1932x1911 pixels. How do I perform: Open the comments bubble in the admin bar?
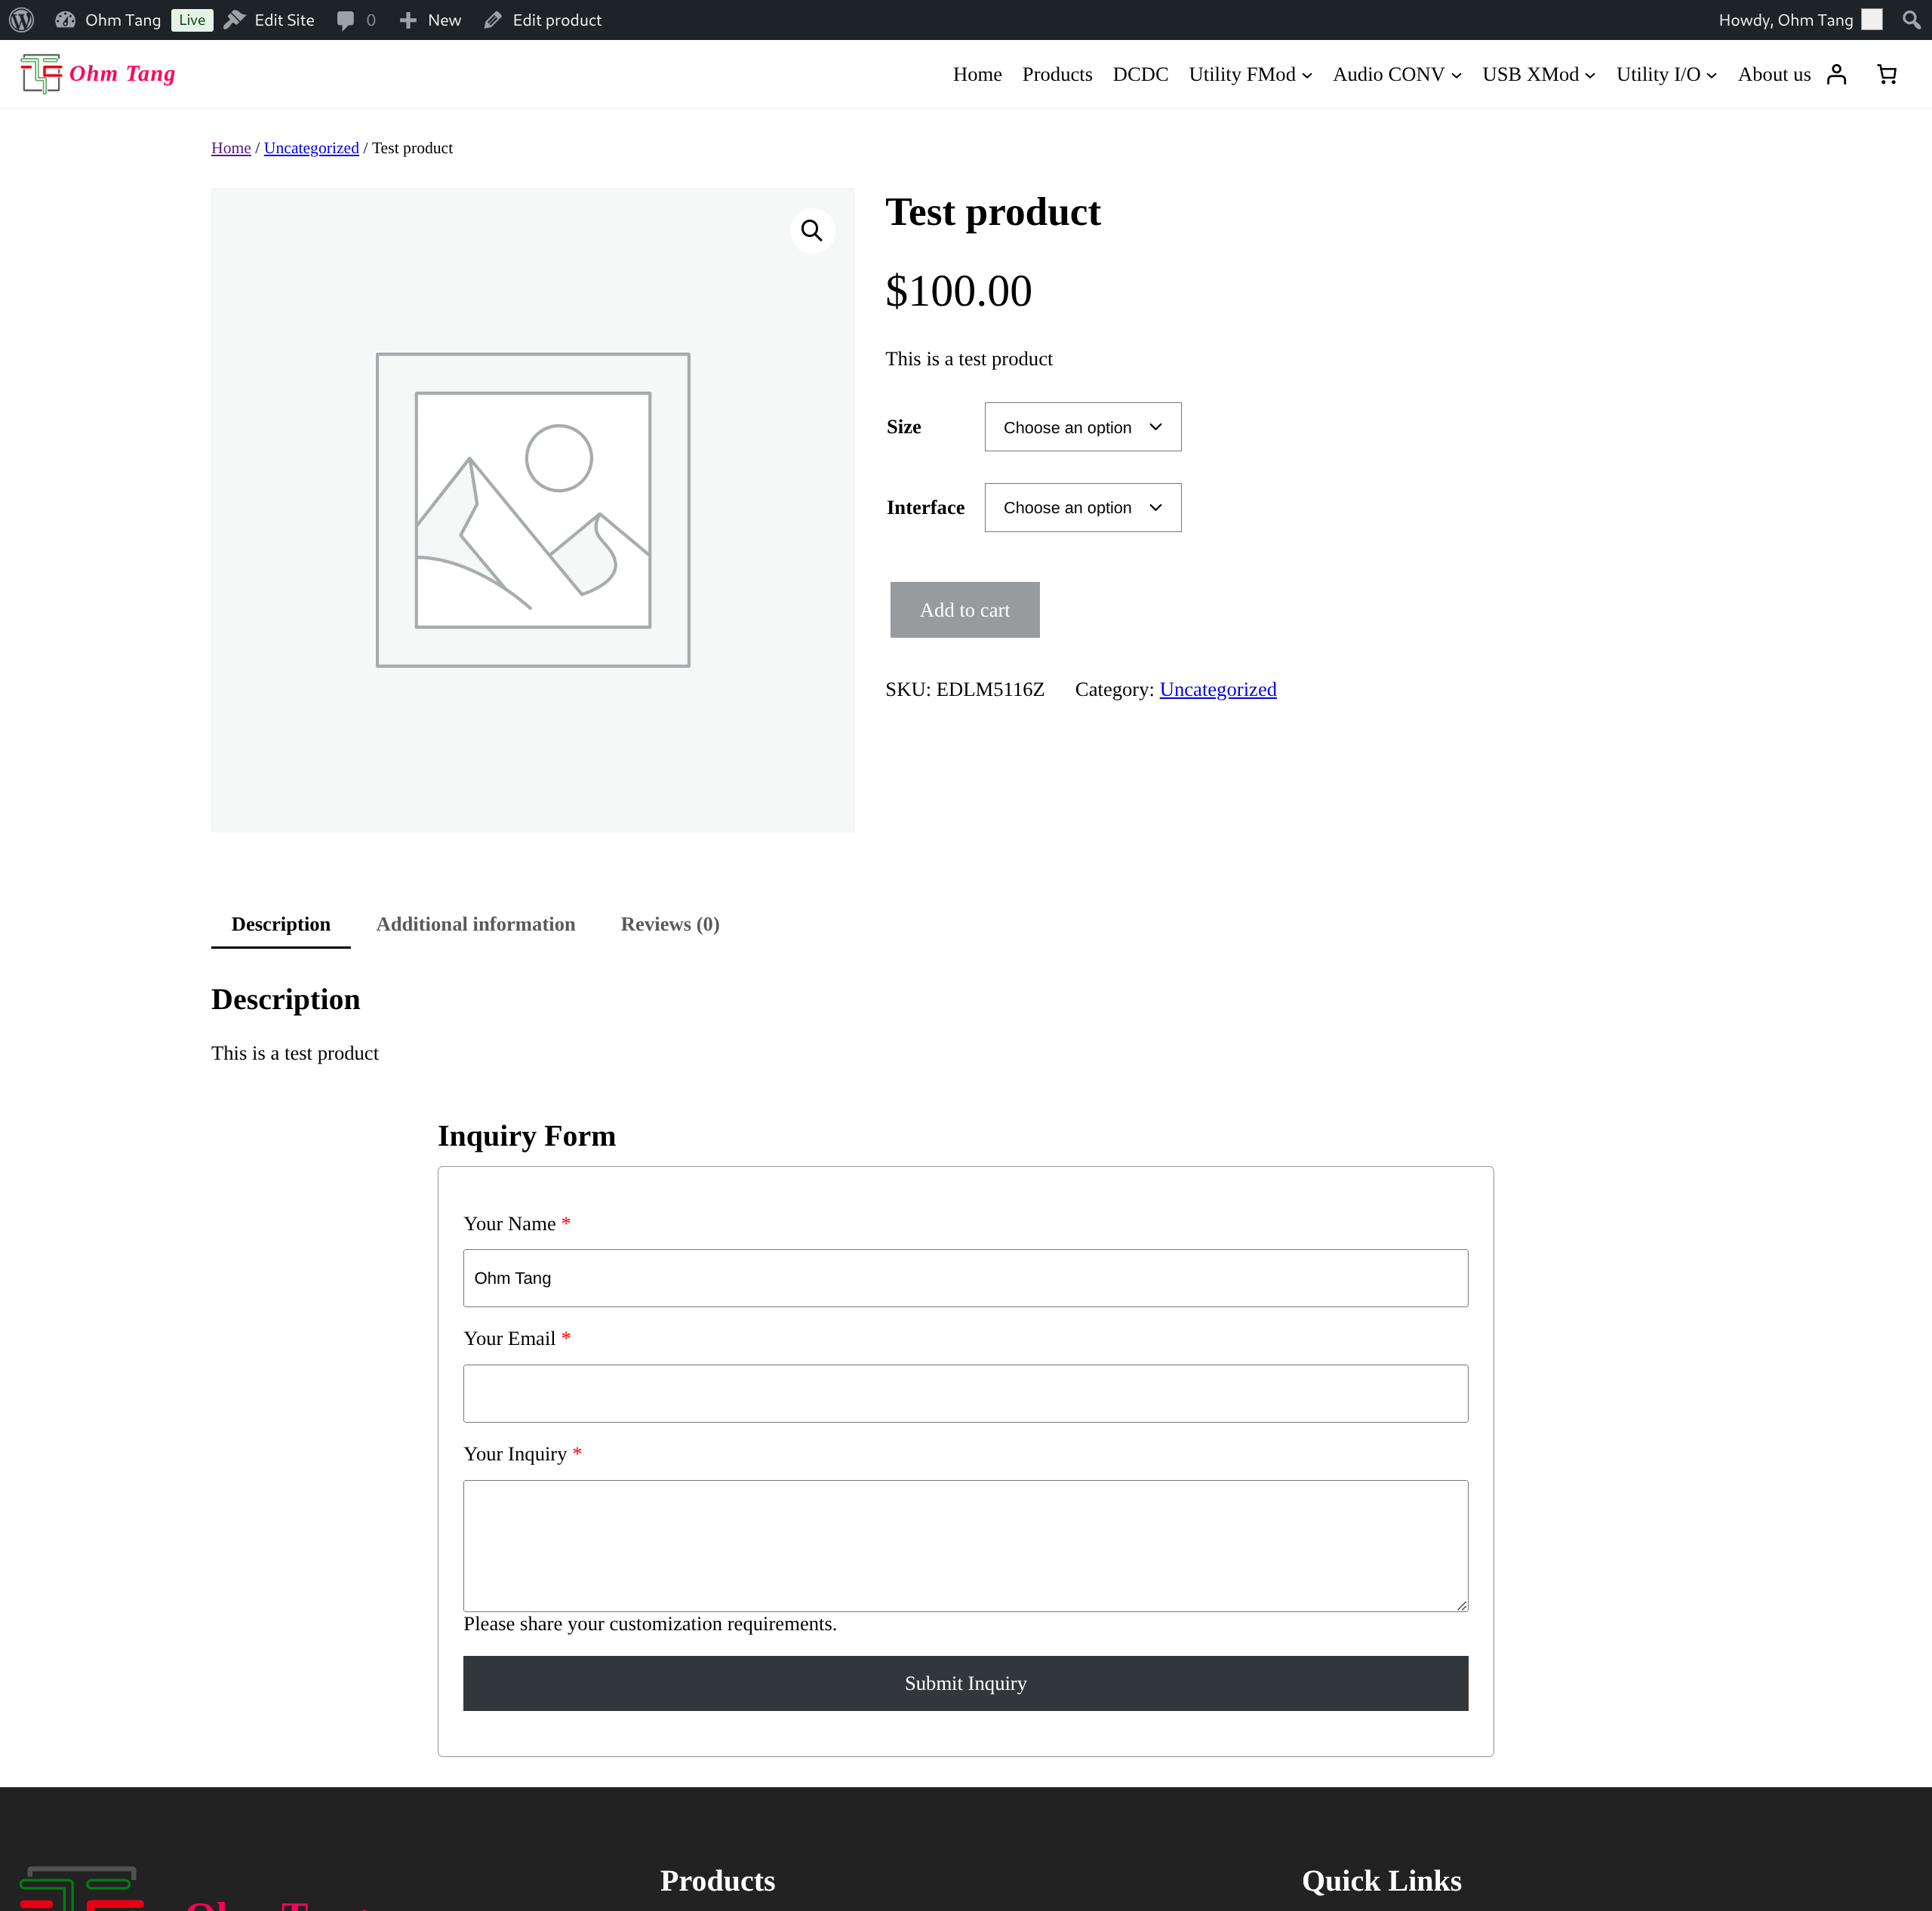[346, 19]
